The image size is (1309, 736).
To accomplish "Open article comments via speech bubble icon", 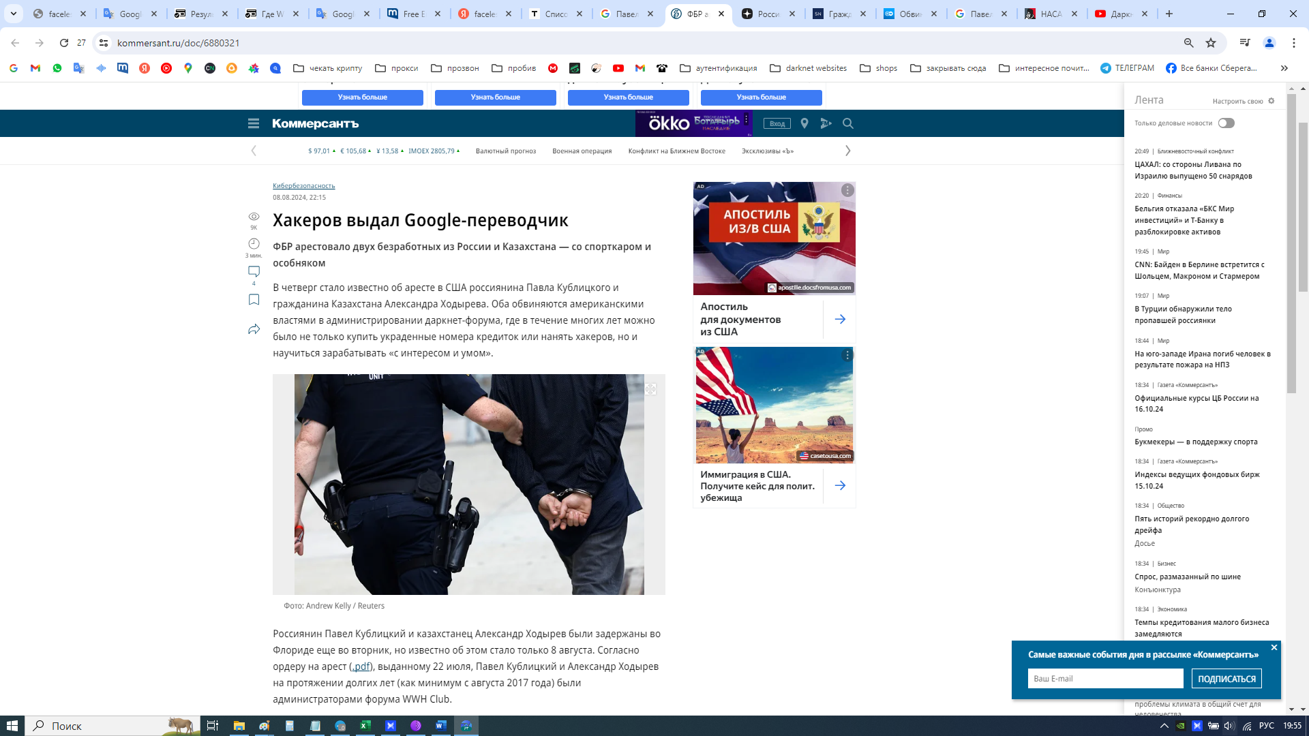I will pos(254,271).
